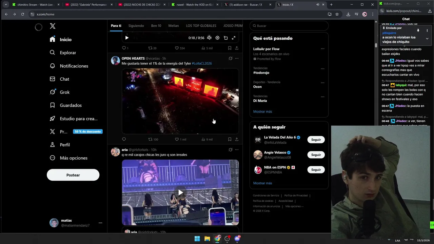Open the Política de Privacidad link
Screen dimensions: 434x244
coord(296,196)
